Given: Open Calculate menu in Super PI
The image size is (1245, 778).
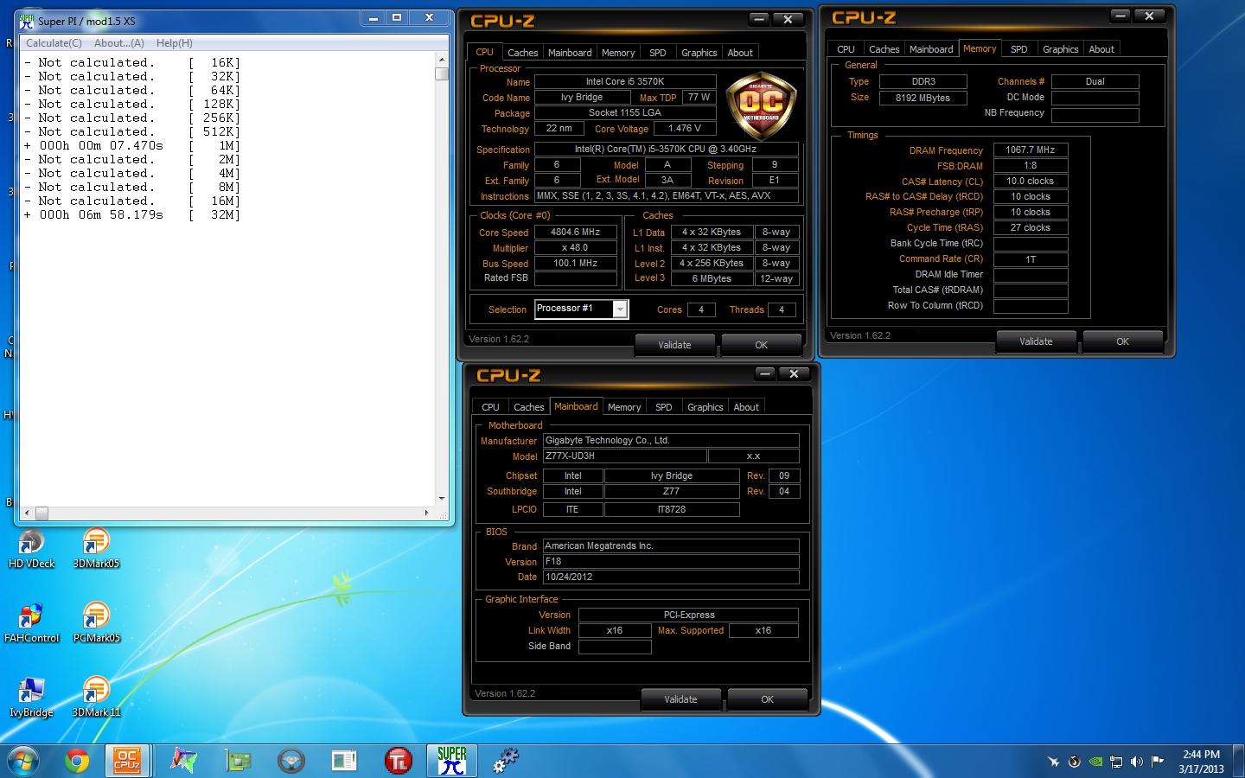Looking at the screenshot, I should [x=54, y=42].
